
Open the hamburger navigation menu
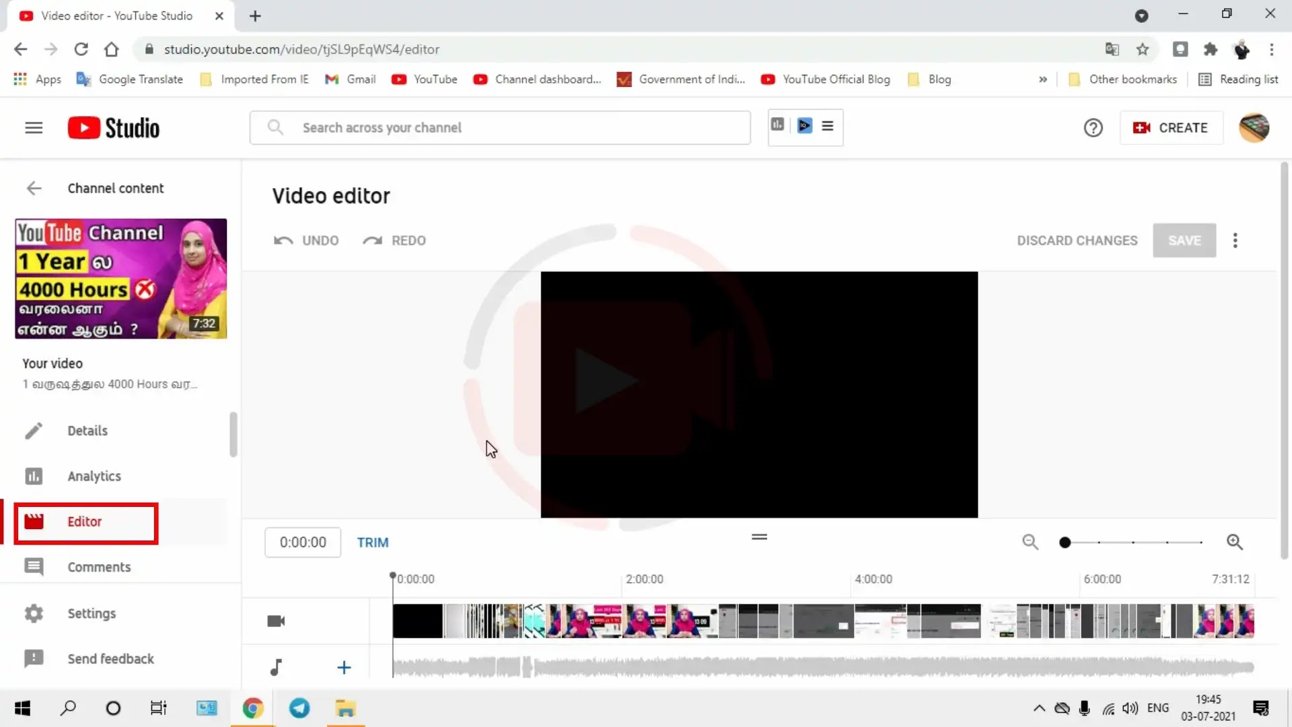pos(34,128)
